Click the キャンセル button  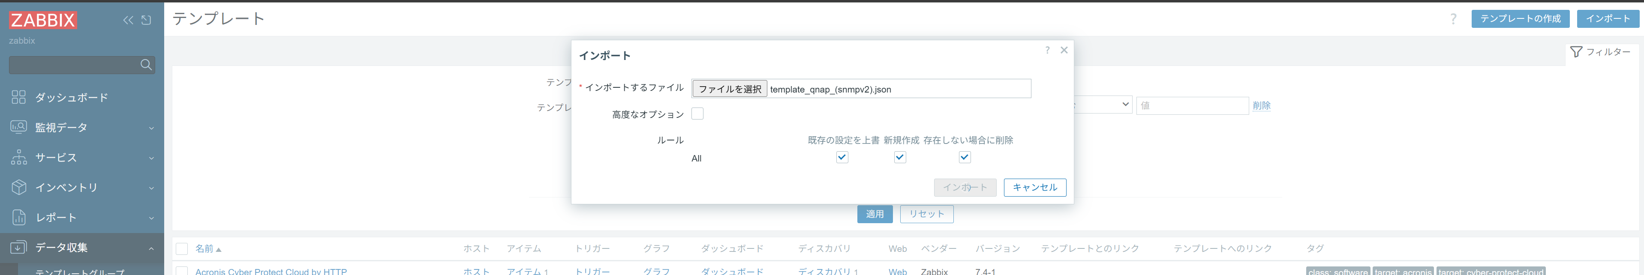click(1034, 187)
